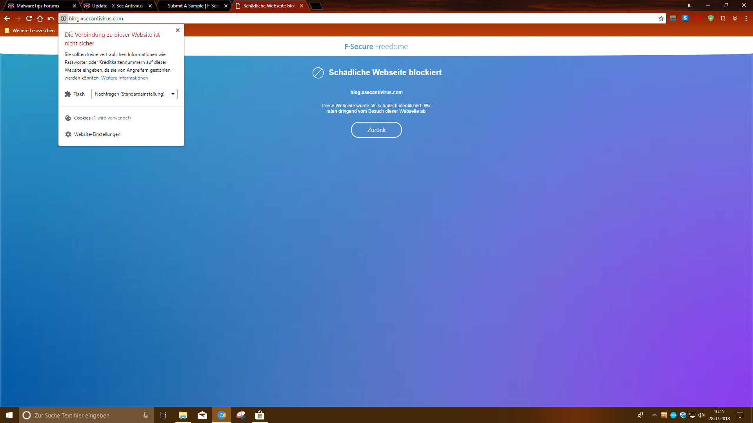Image resolution: width=753 pixels, height=423 pixels.
Task: Switch to MalwareTips Forums tab
Action: pyautogui.click(x=38, y=6)
